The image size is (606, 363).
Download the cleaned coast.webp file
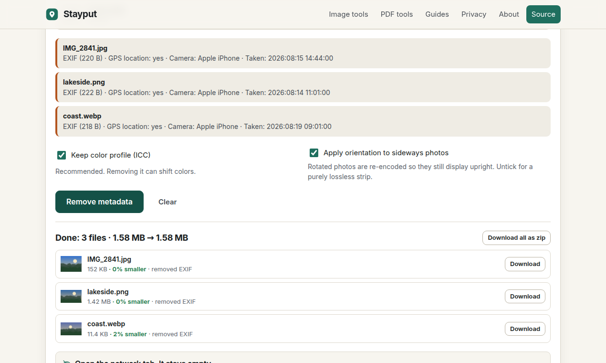[525, 329]
